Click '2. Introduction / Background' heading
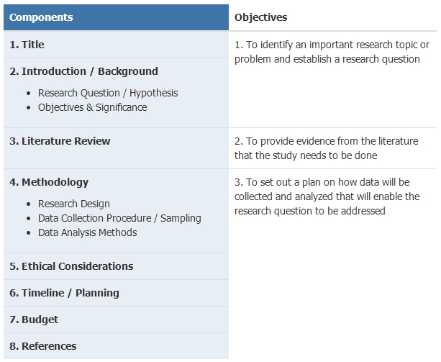This screenshot has width=441, height=362. [83, 71]
